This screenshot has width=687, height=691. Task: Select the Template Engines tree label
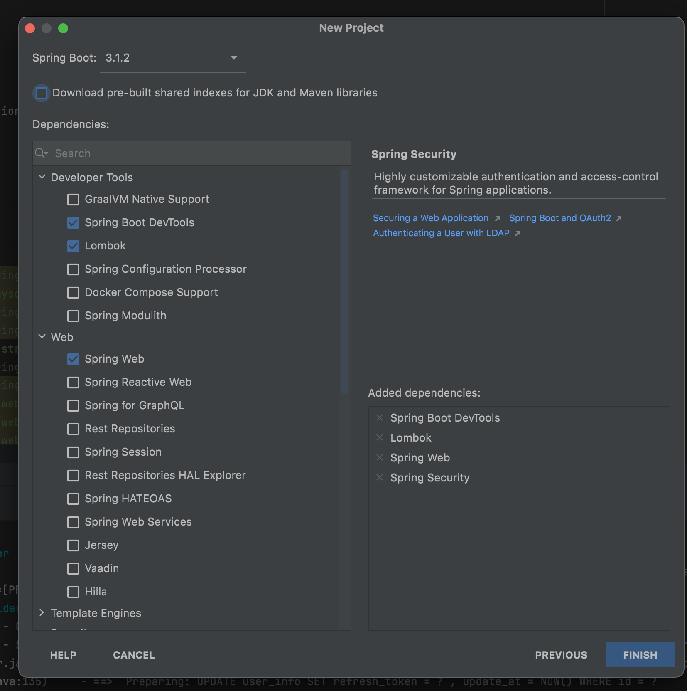point(96,613)
